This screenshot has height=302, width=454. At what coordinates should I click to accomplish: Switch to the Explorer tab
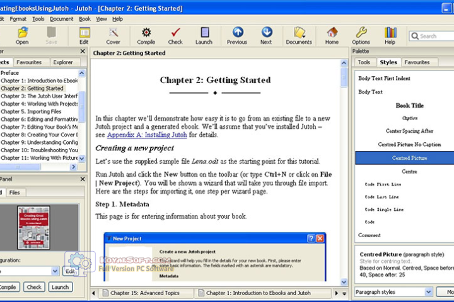tap(62, 62)
